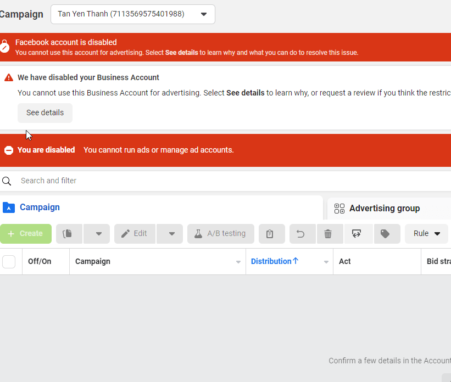This screenshot has height=382, width=451.
Task: Tick the select-all checkbox in table header
Action: [x=9, y=262]
